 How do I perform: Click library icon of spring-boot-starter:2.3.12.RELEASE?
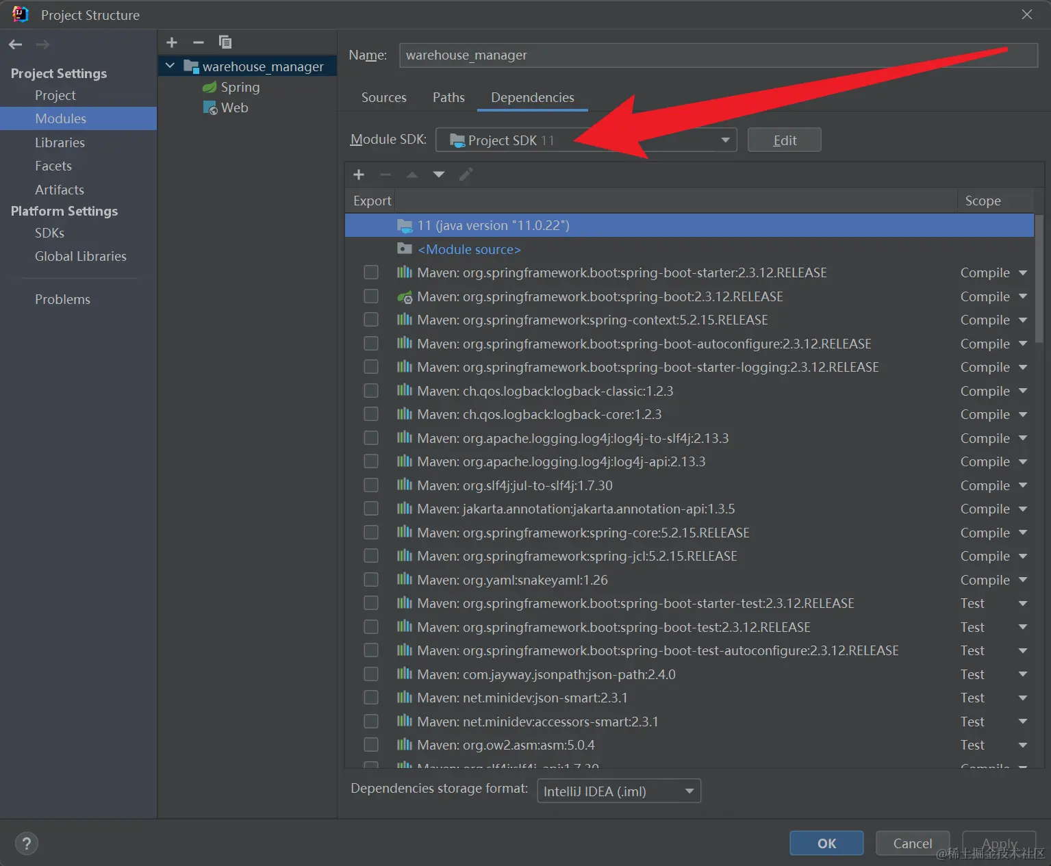[405, 272]
